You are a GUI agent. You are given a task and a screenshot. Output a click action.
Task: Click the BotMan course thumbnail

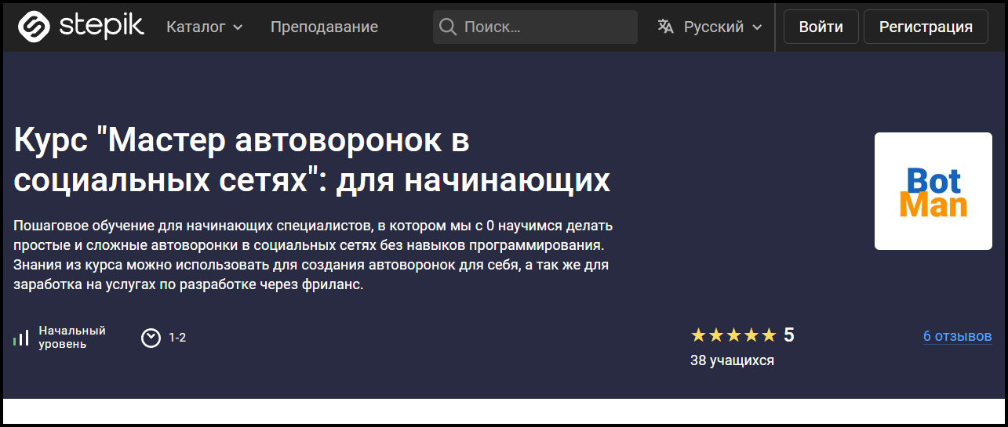933,191
